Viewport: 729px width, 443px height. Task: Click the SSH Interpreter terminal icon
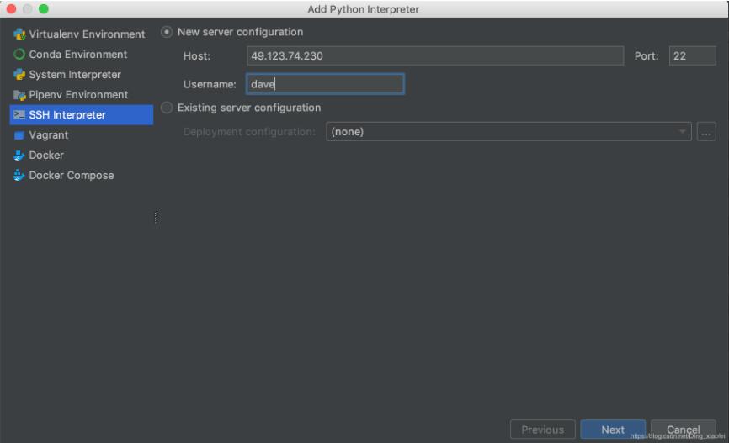click(19, 115)
